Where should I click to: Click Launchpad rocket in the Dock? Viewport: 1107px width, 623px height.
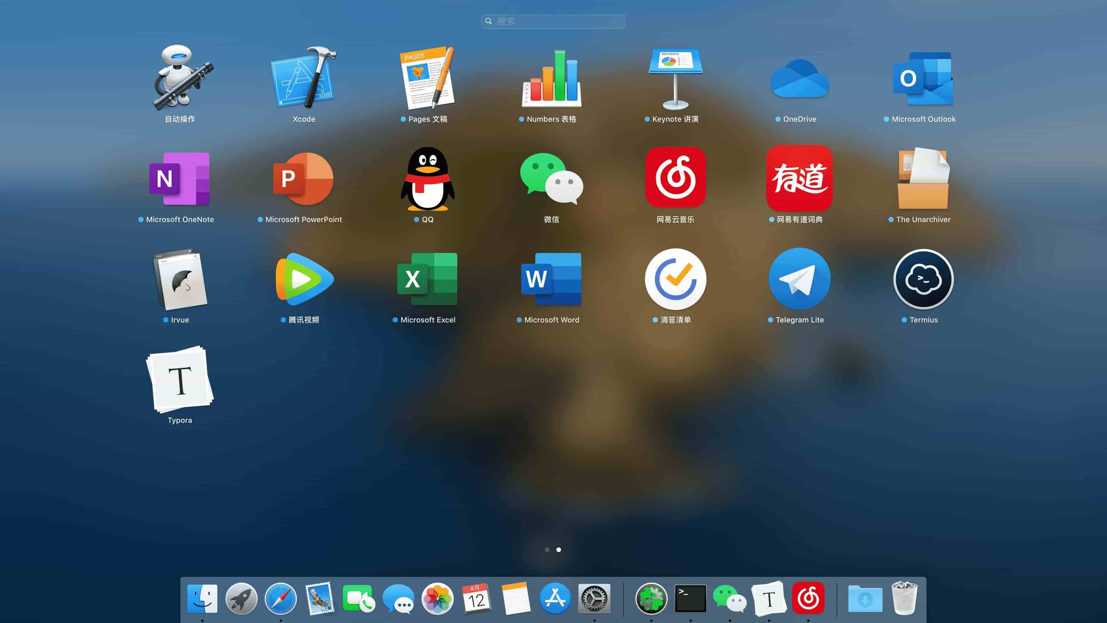pos(241,598)
